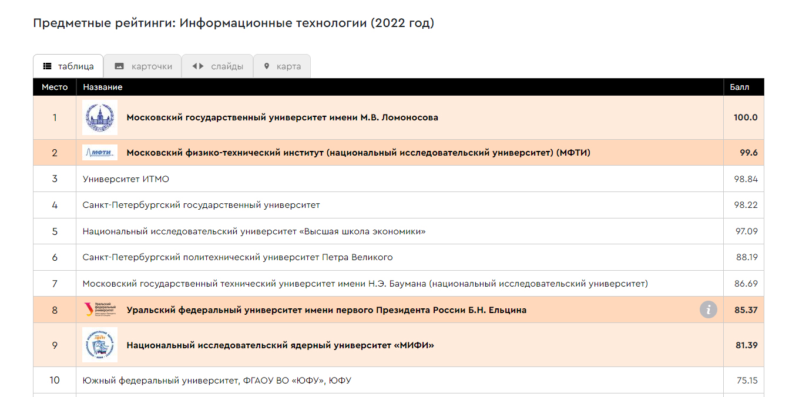This screenshot has height=397, width=799.
Task: Click the info icon in the Ural Federal University row
Action: (709, 309)
